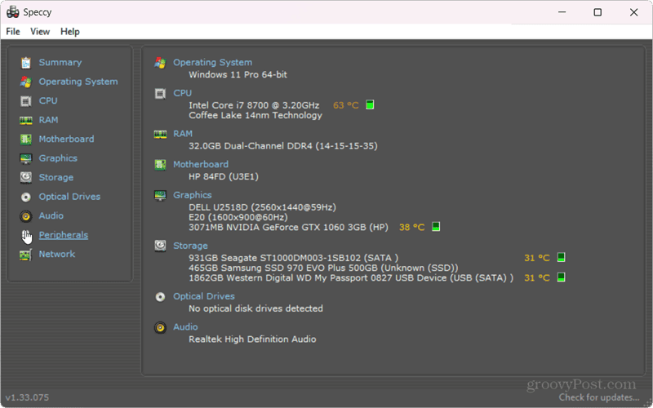Click the Motherboard heading link in summary

pos(201,165)
